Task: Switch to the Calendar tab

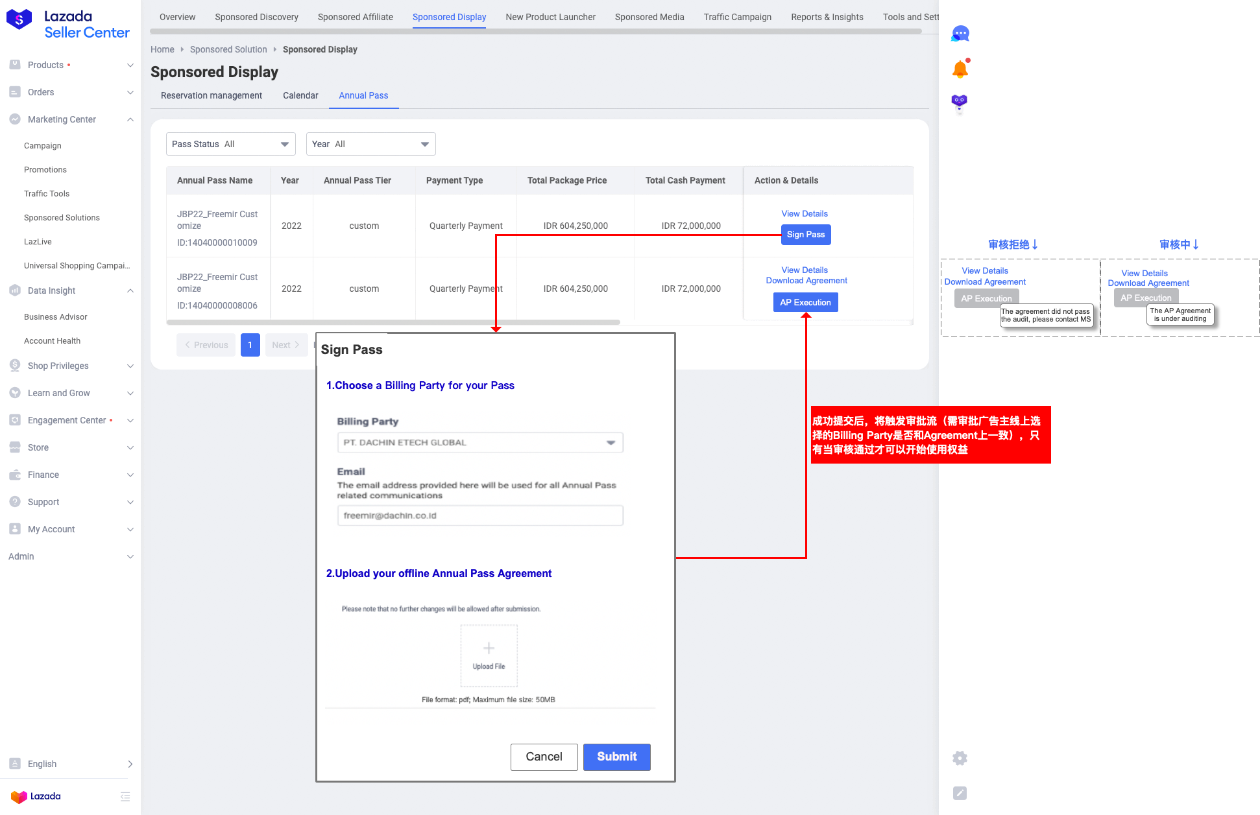Action: click(x=300, y=95)
